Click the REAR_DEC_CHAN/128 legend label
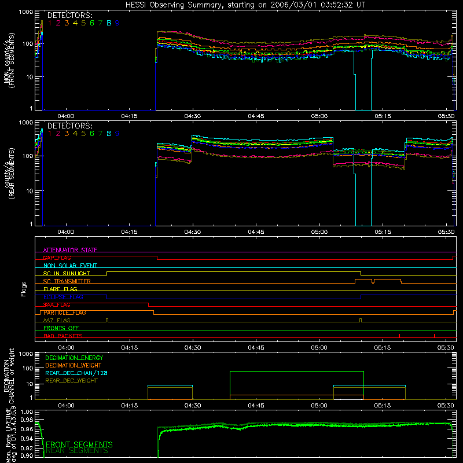Screen dimensions: 463x463 tap(76, 373)
